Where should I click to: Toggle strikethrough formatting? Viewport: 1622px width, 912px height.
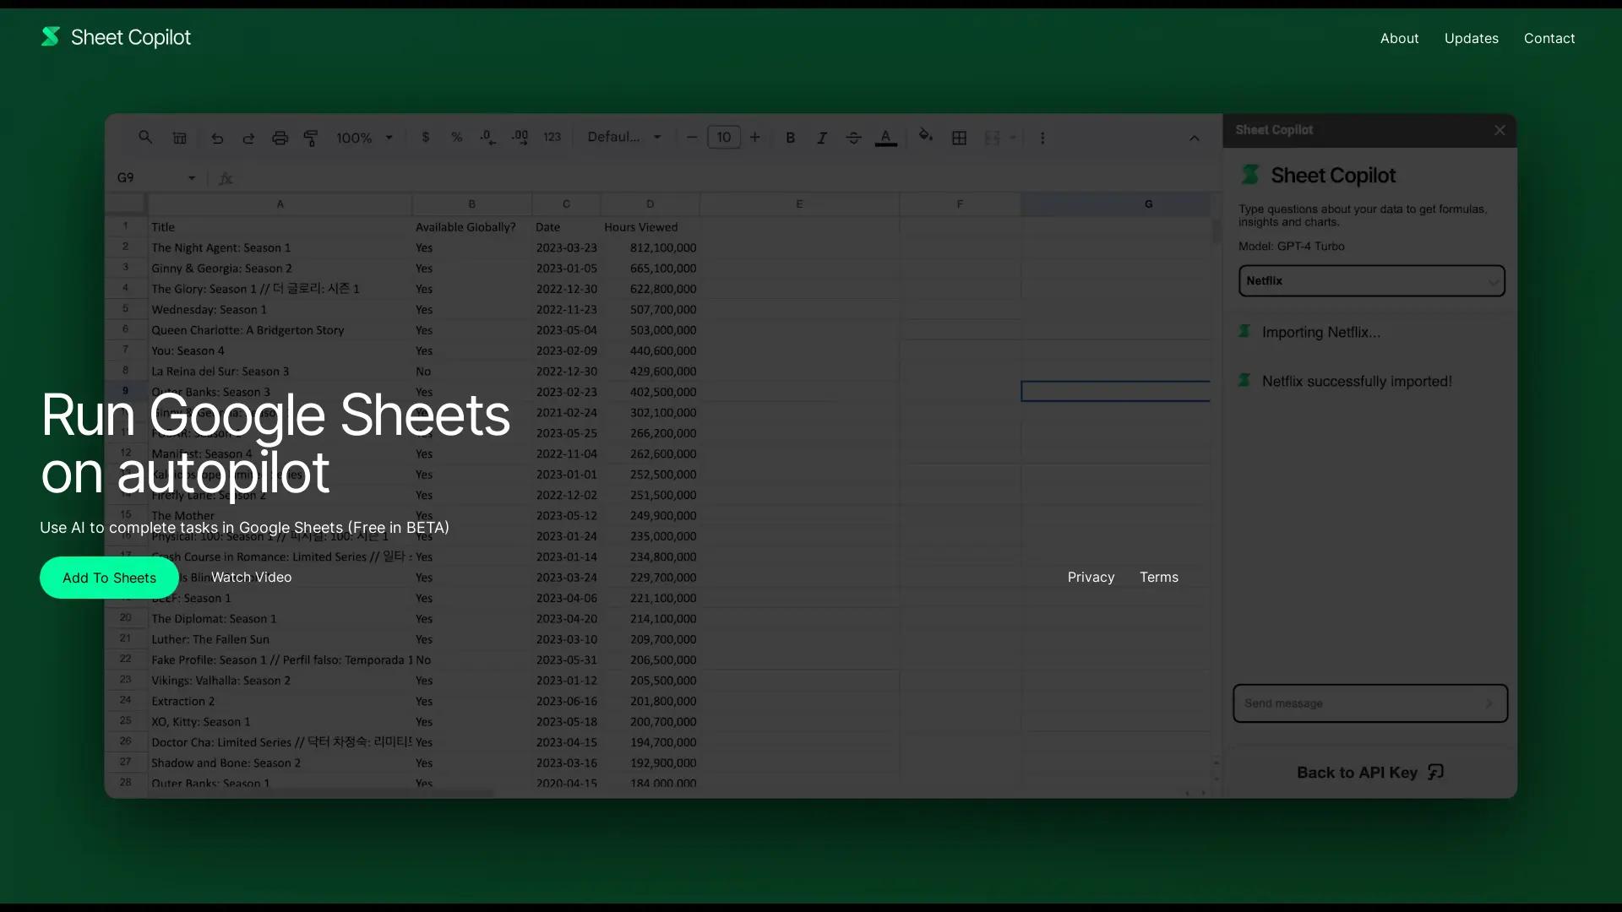coord(853,137)
